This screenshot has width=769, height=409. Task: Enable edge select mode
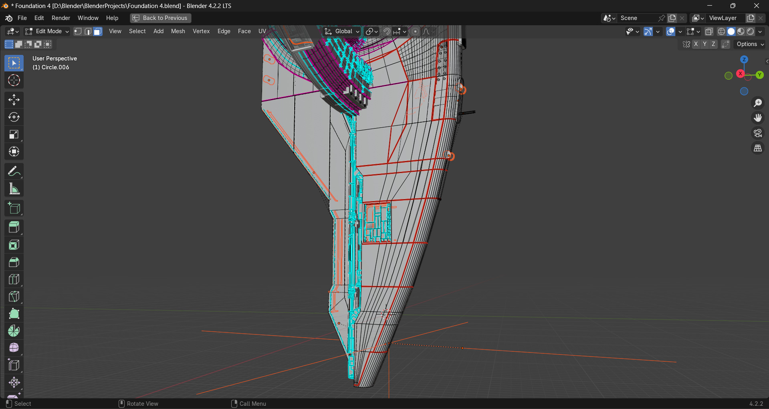point(88,32)
